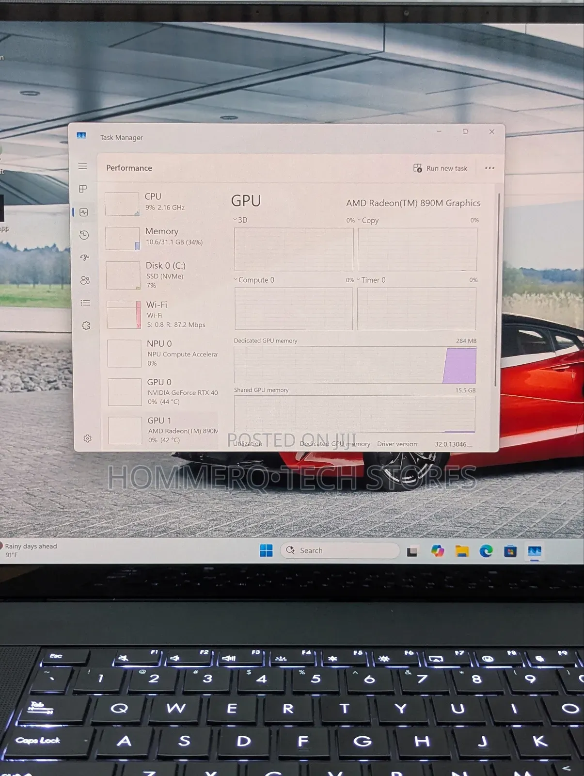Select the CPU performance entry
This screenshot has width=584, height=776.
coord(161,203)
